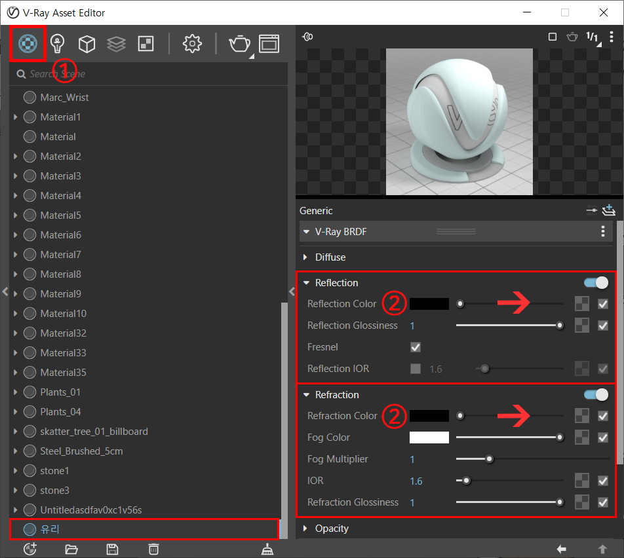Viewport: 624px width, 558px height.
Task: Open the Fog Color texture slot
Action: click(x=582, y=437)
